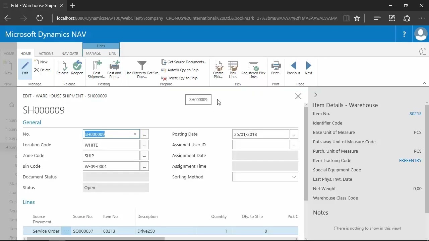Run Delete Qty. to Ship
The image size is (429, 241).
179,78
